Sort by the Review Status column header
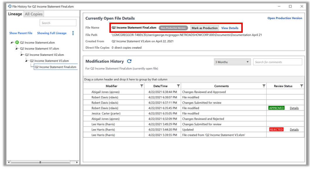Image resolution: width=310 pixels, height=169 pixels. [x=283, y=86]
